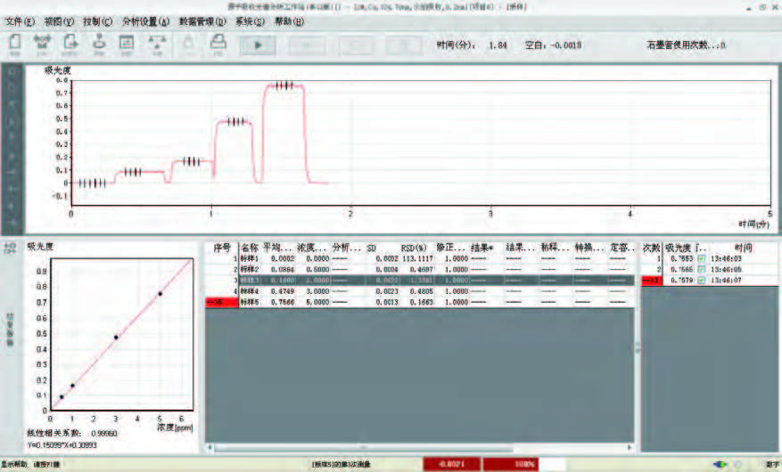The image size is (782, 472).
Task: Open the 帮助(H) menu
Action: click(289, 21)
